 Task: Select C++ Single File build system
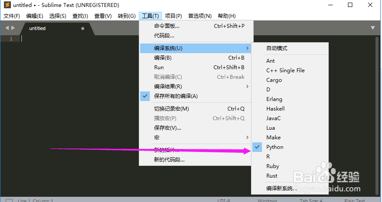290,71
